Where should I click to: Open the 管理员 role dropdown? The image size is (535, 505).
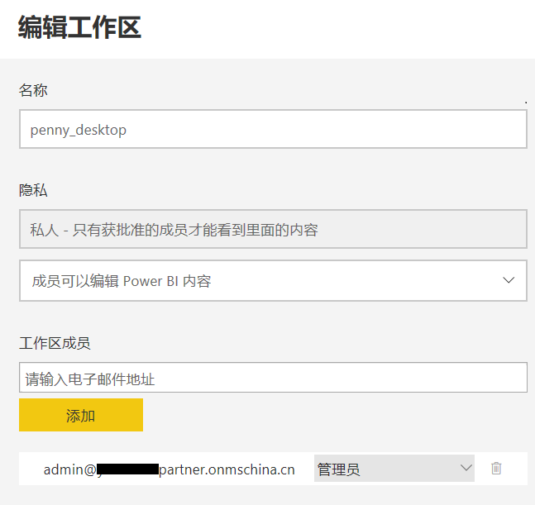394,469
